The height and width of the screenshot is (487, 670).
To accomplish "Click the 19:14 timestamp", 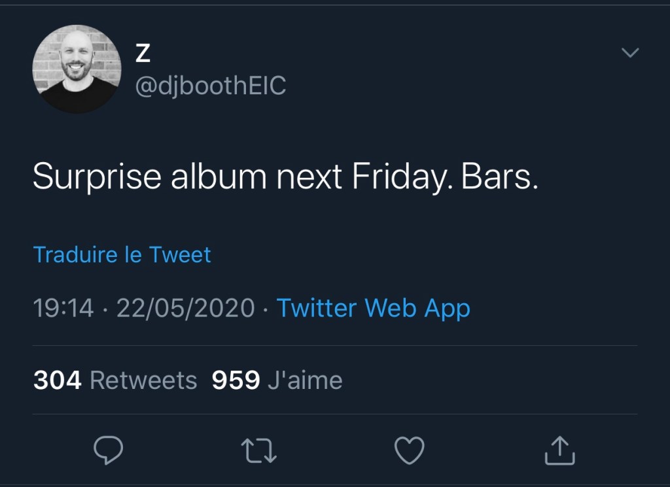I will pos(63,308).
